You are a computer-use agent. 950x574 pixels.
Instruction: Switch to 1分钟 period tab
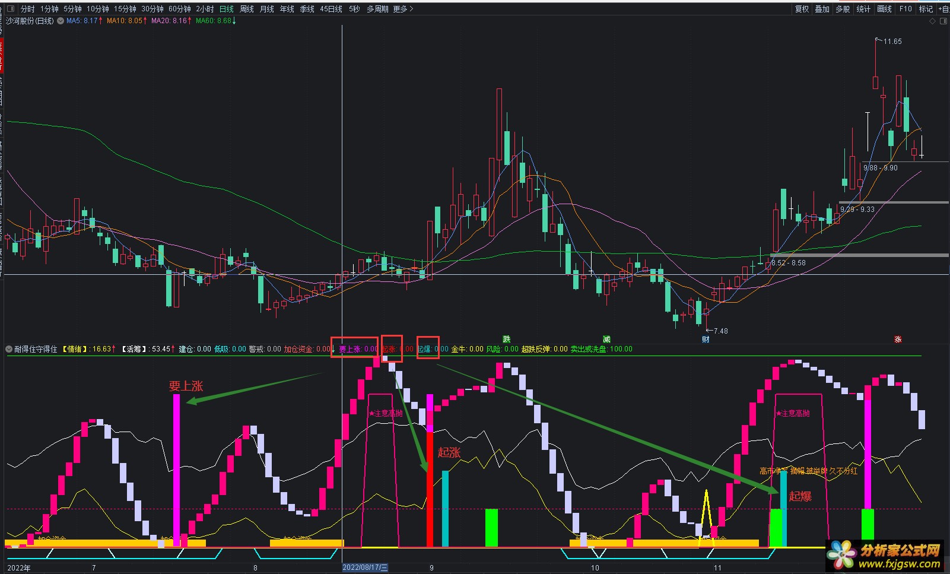pyautogui.click(x=49, y=9)
